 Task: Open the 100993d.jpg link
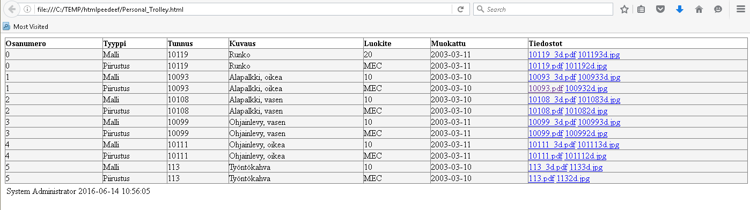coord(599,122)
